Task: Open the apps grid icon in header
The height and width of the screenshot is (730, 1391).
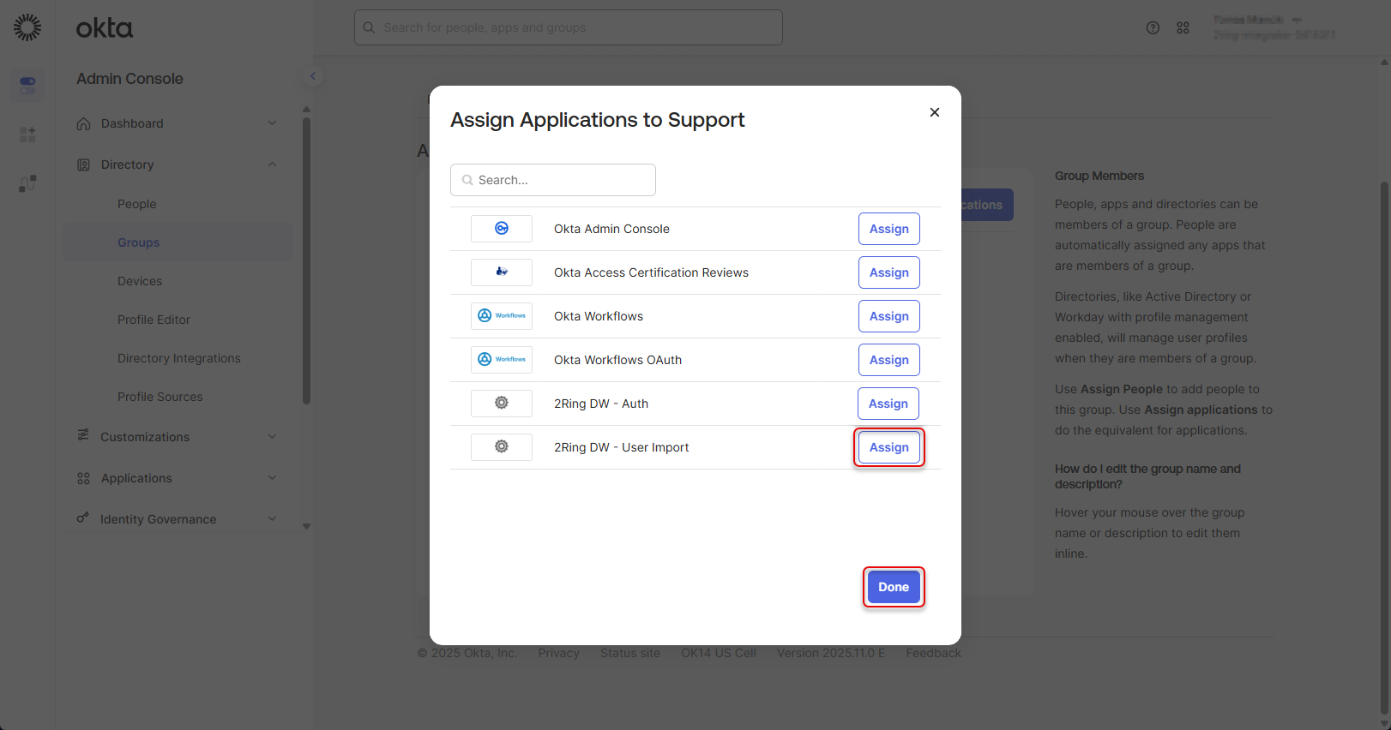Action: point(1183,28)
